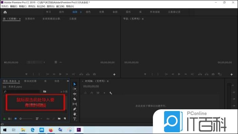This screenshot has height=134, width=238.
Task: Open timeline display settings wrench
Action: coord(111,93)
